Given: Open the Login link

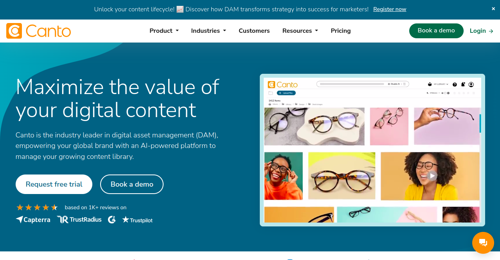Looking at the screenshot, I should (482, 31).
